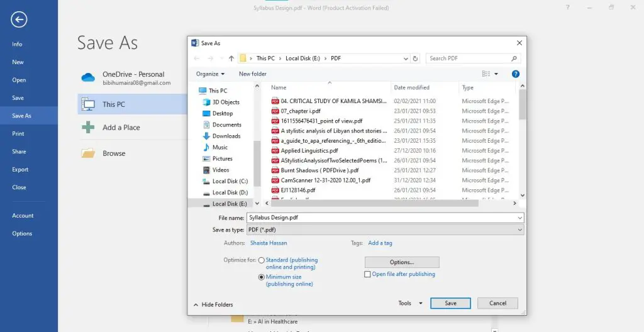
Task: Select Videos in navigation tree
Action: point(221,170)
